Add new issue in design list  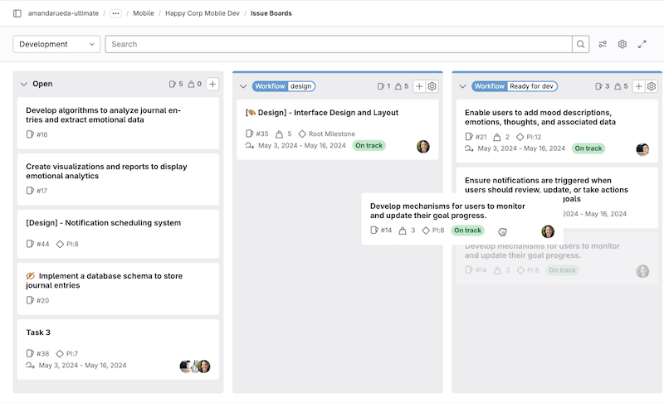pos(419,86)
